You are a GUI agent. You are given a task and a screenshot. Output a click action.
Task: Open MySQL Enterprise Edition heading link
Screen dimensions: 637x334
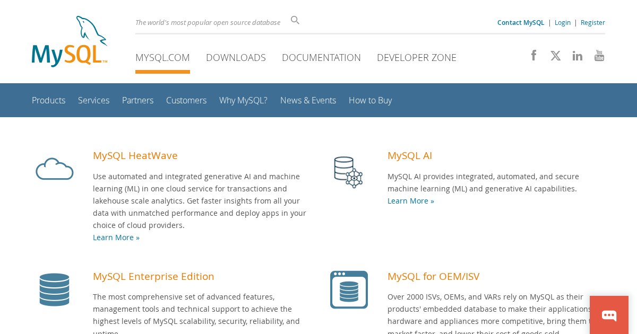(153, 276)
